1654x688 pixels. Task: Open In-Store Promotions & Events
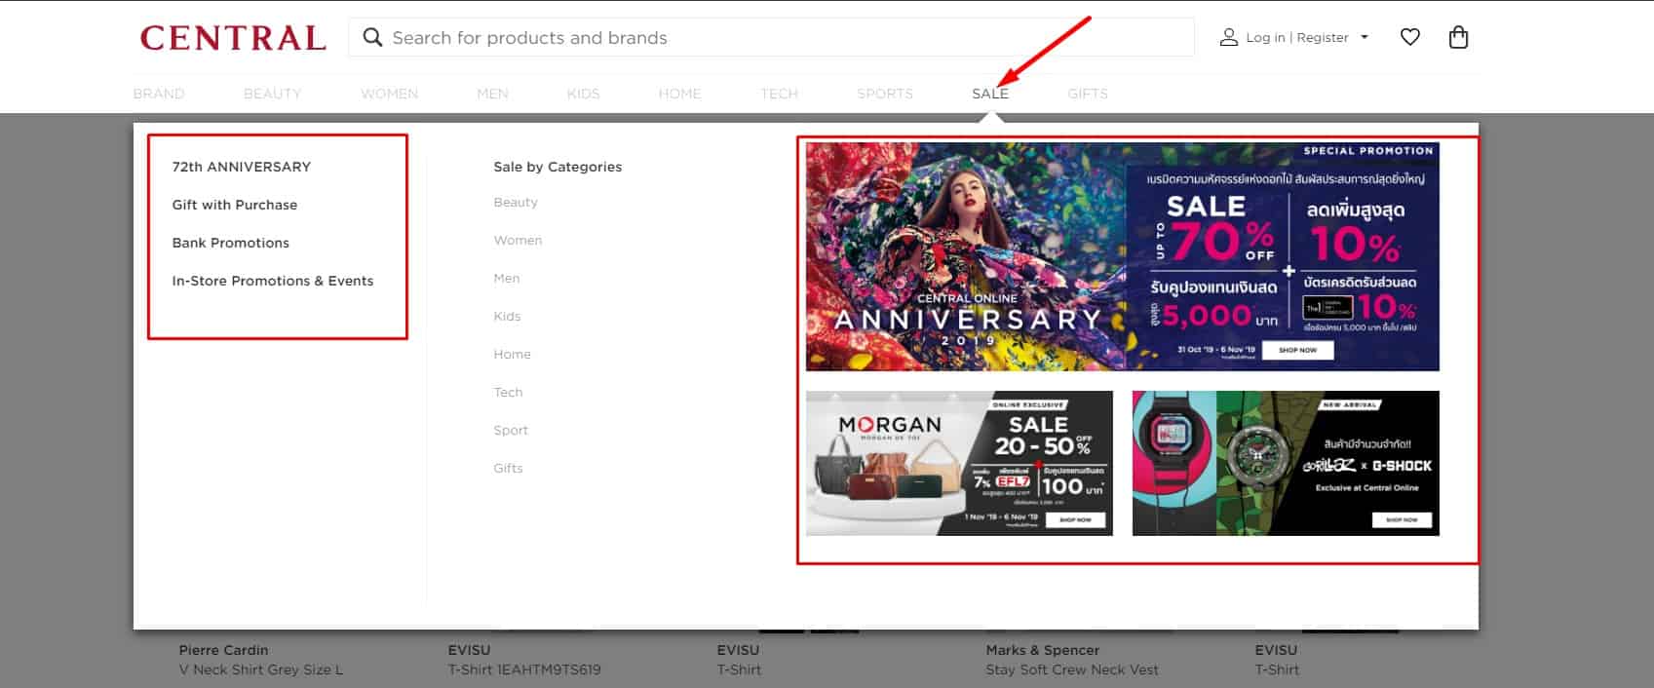point(273,281)
